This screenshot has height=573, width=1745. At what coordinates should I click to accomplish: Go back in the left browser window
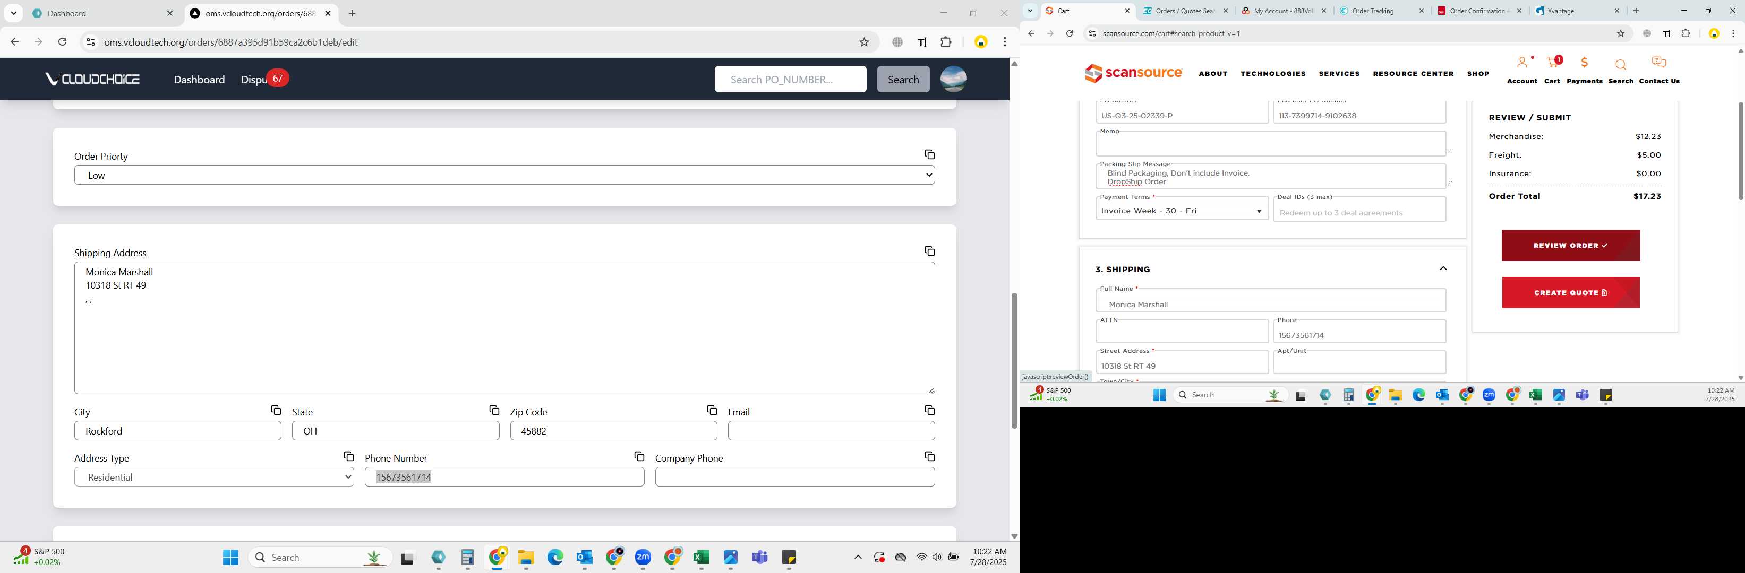pos(14,42)
